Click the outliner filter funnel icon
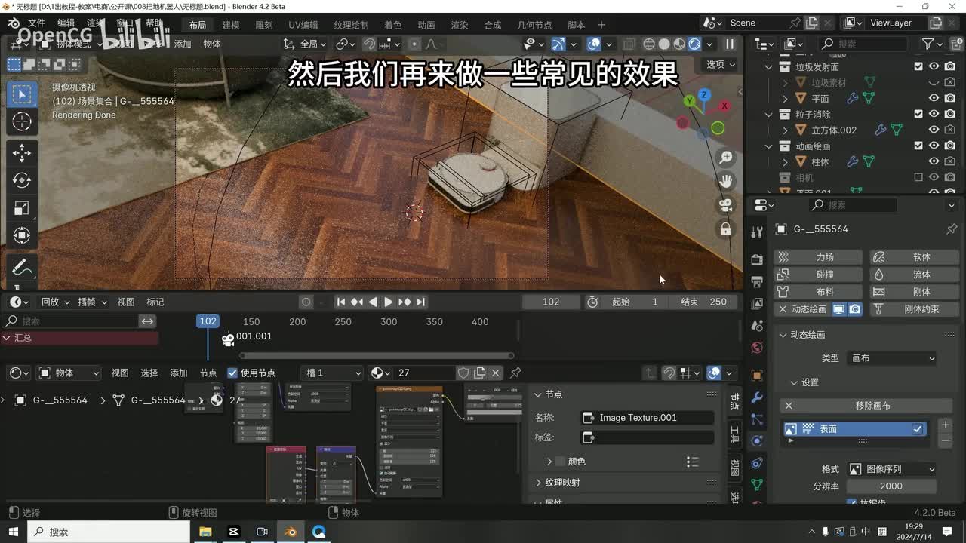The width and height of the screenshot is (966, 543). (x=929, y=44)
